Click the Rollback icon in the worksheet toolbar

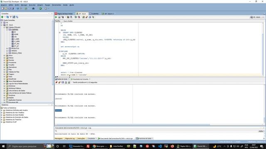pos(79,17)
